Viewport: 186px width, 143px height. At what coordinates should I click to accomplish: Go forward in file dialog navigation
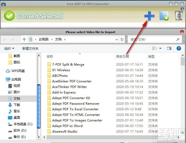[x=13, y=39]
